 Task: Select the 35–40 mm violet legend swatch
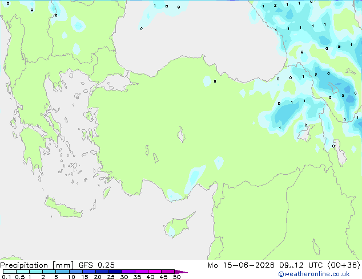[x=142, y=272]
